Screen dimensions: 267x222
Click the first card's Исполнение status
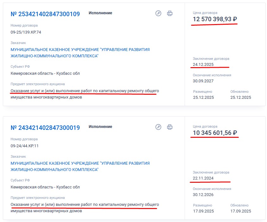click(x=100, y=13)
